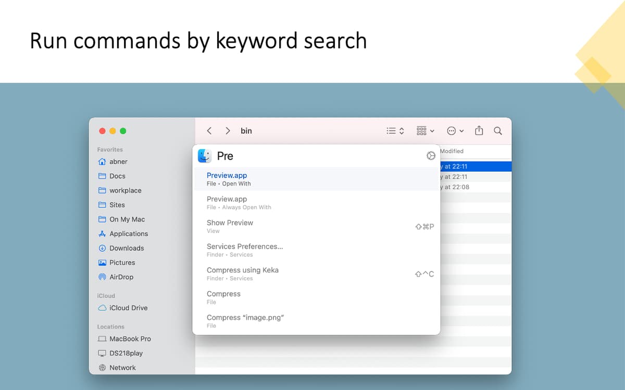Image resolution: width=625 pixels, height=390 pixels.
Task: Open the Applications sidebar icon
Action: pyautogui.click(x=103, y=233)
